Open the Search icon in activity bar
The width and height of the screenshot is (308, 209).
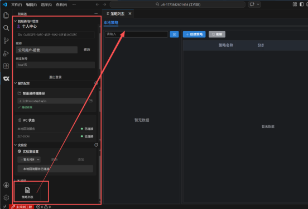(x=6, y=28)
